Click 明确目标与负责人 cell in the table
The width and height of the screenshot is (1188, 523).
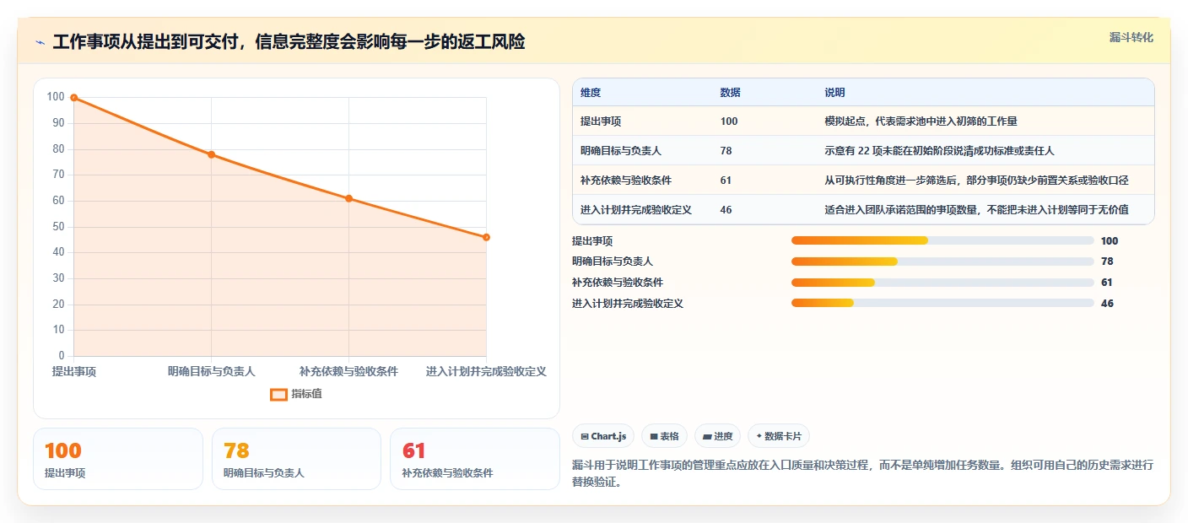tap(621, 151)
